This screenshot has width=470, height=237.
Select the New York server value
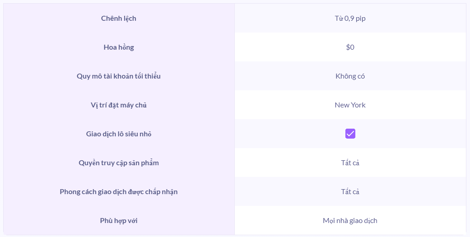tap(350, 105)
